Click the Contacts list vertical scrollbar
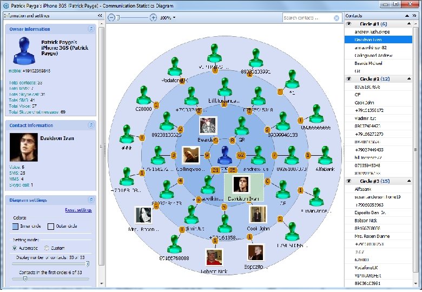 pyautogui.click(x=416, y=149)
